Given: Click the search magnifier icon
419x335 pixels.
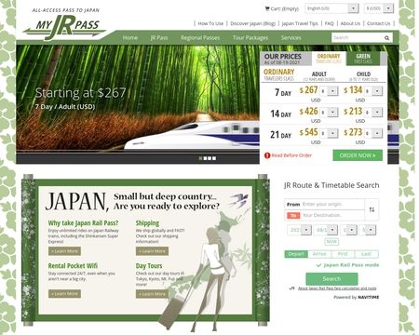Looking at the screenshot, I should click(x=386, y=38).
